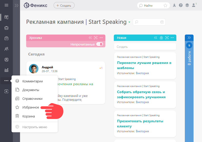202x142 pixels.
Task: Click the +1 counter on Андрей's post
Action: (101, 68)
